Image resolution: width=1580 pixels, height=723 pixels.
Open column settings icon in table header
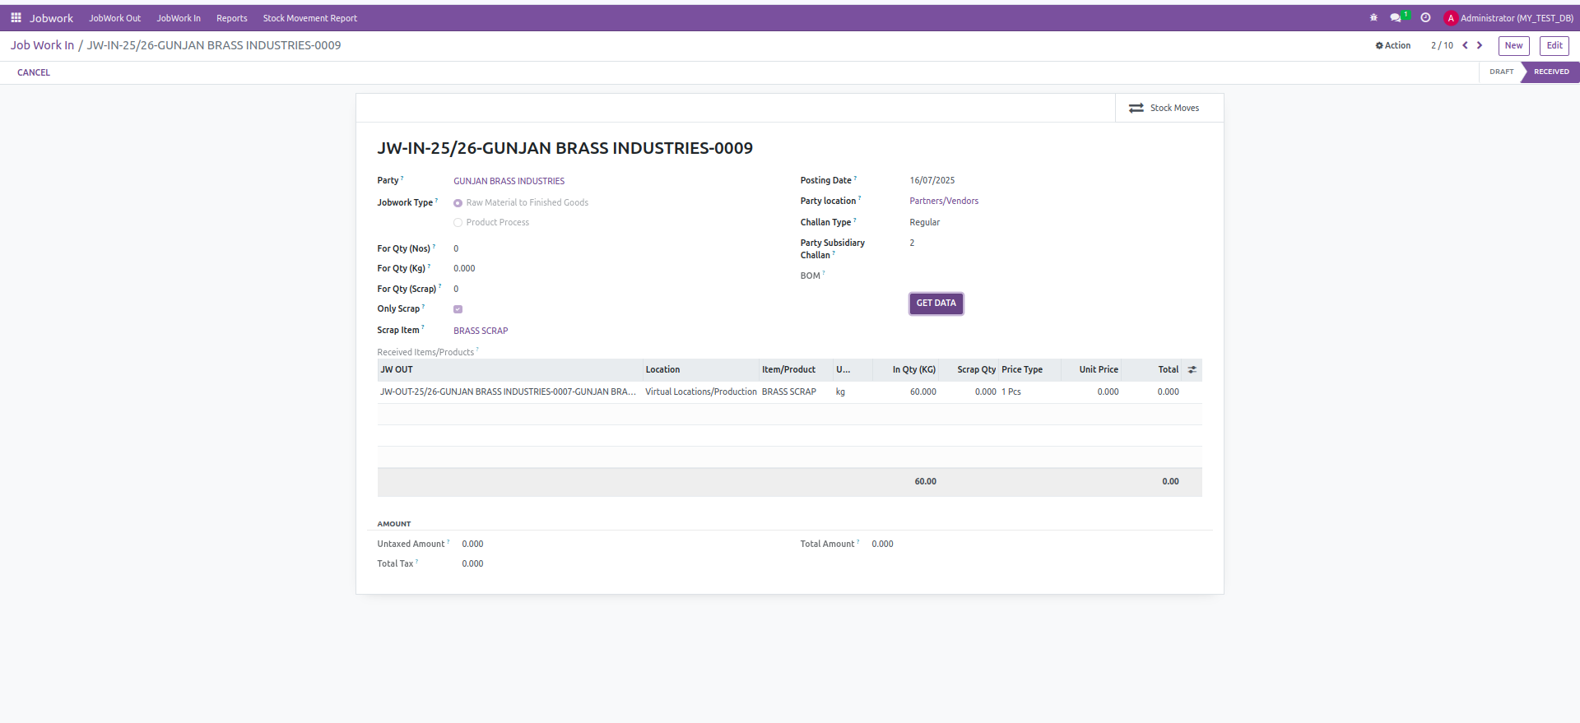1192,370
